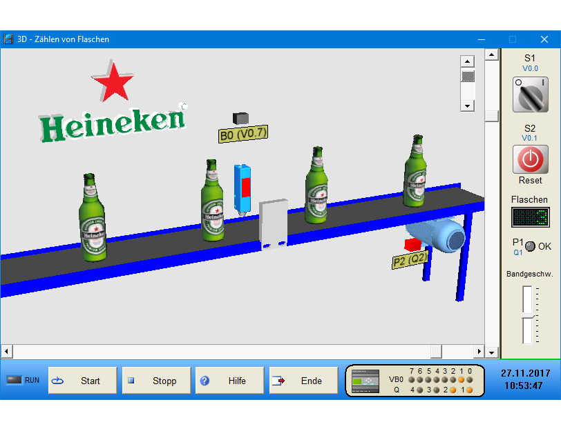Click inner view scroll-up arrow
This screenshot has width=561, height=431.
click(467, 61)
